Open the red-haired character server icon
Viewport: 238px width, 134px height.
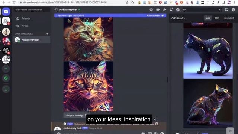(x=6, y=41)
